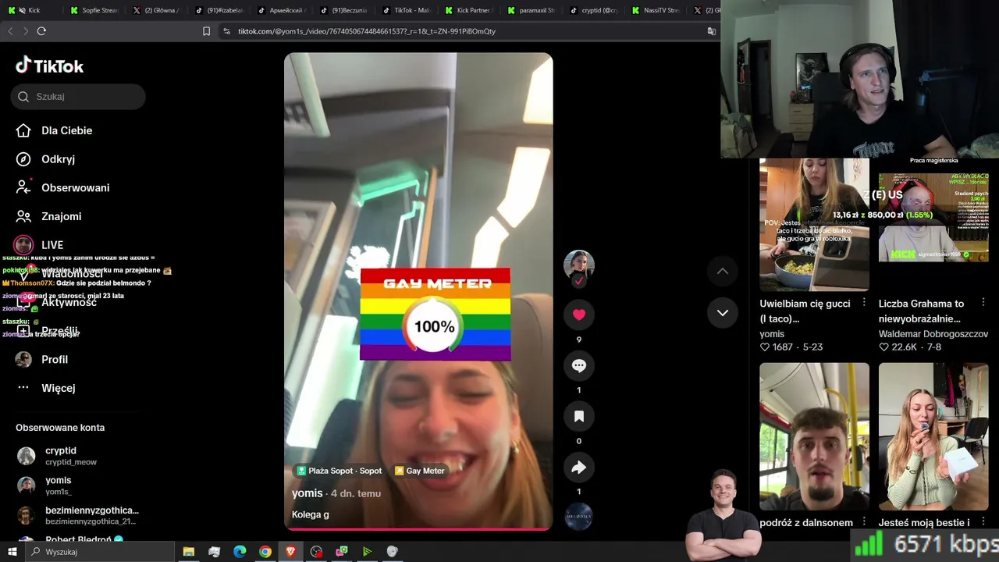Open the Gay Meter effect tag
Image resolution: width=999 pixels, height=562 pixels.
pos(420,471)
